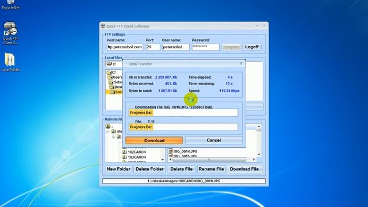
Task: Click the horizontal scrollbar right arrow
Action: coord(254,160)
